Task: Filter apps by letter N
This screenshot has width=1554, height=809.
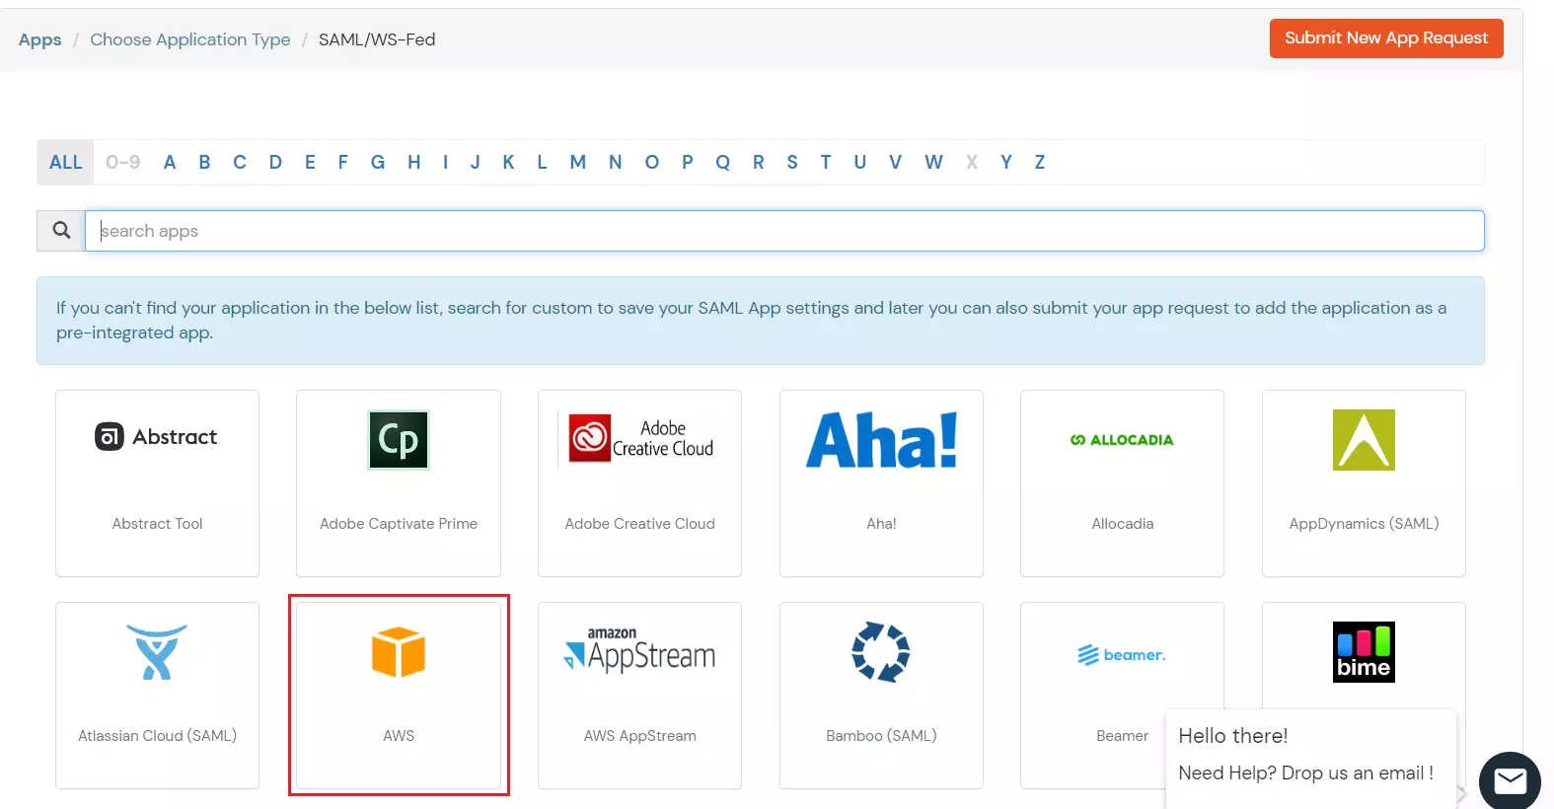Action: 615,162
